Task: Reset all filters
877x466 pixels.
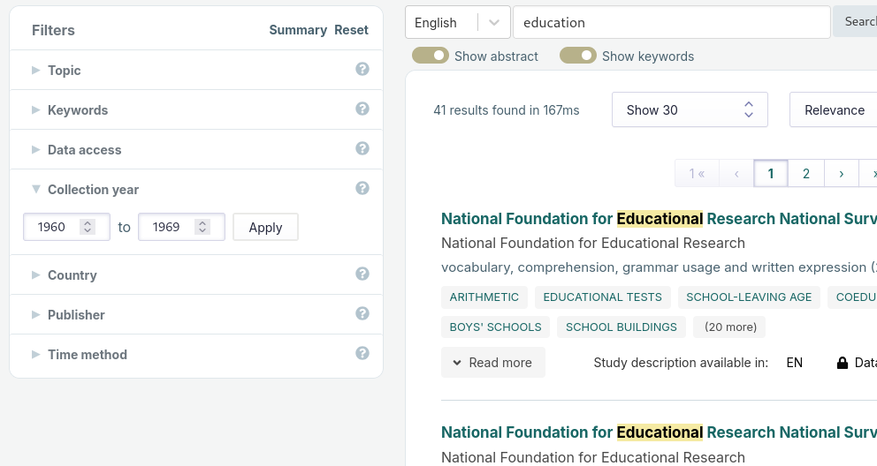Action: (x=351, y=30)
